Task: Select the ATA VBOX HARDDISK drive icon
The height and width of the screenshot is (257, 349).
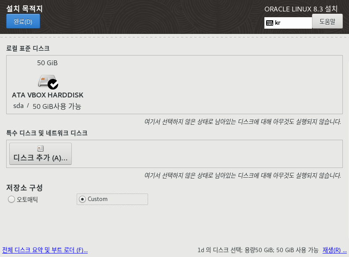Action: point(48,82)
